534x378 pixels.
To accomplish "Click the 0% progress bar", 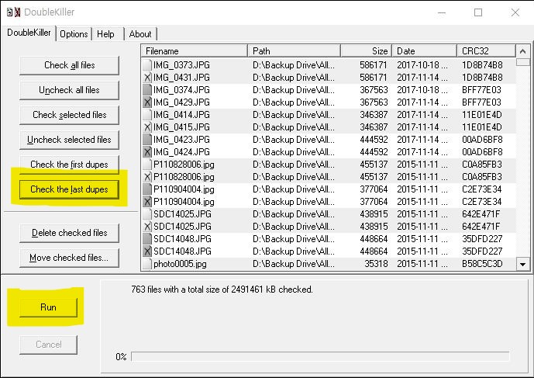I will 320,356.
